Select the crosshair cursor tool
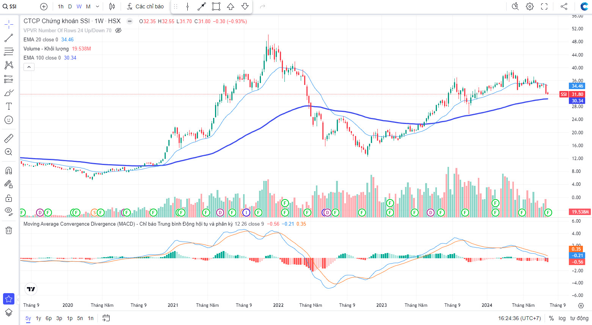 point(9,25)
